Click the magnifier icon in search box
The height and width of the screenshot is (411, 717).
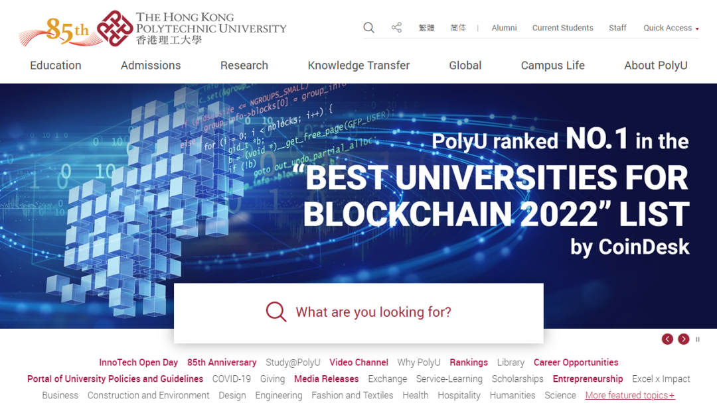click(276, 312)
